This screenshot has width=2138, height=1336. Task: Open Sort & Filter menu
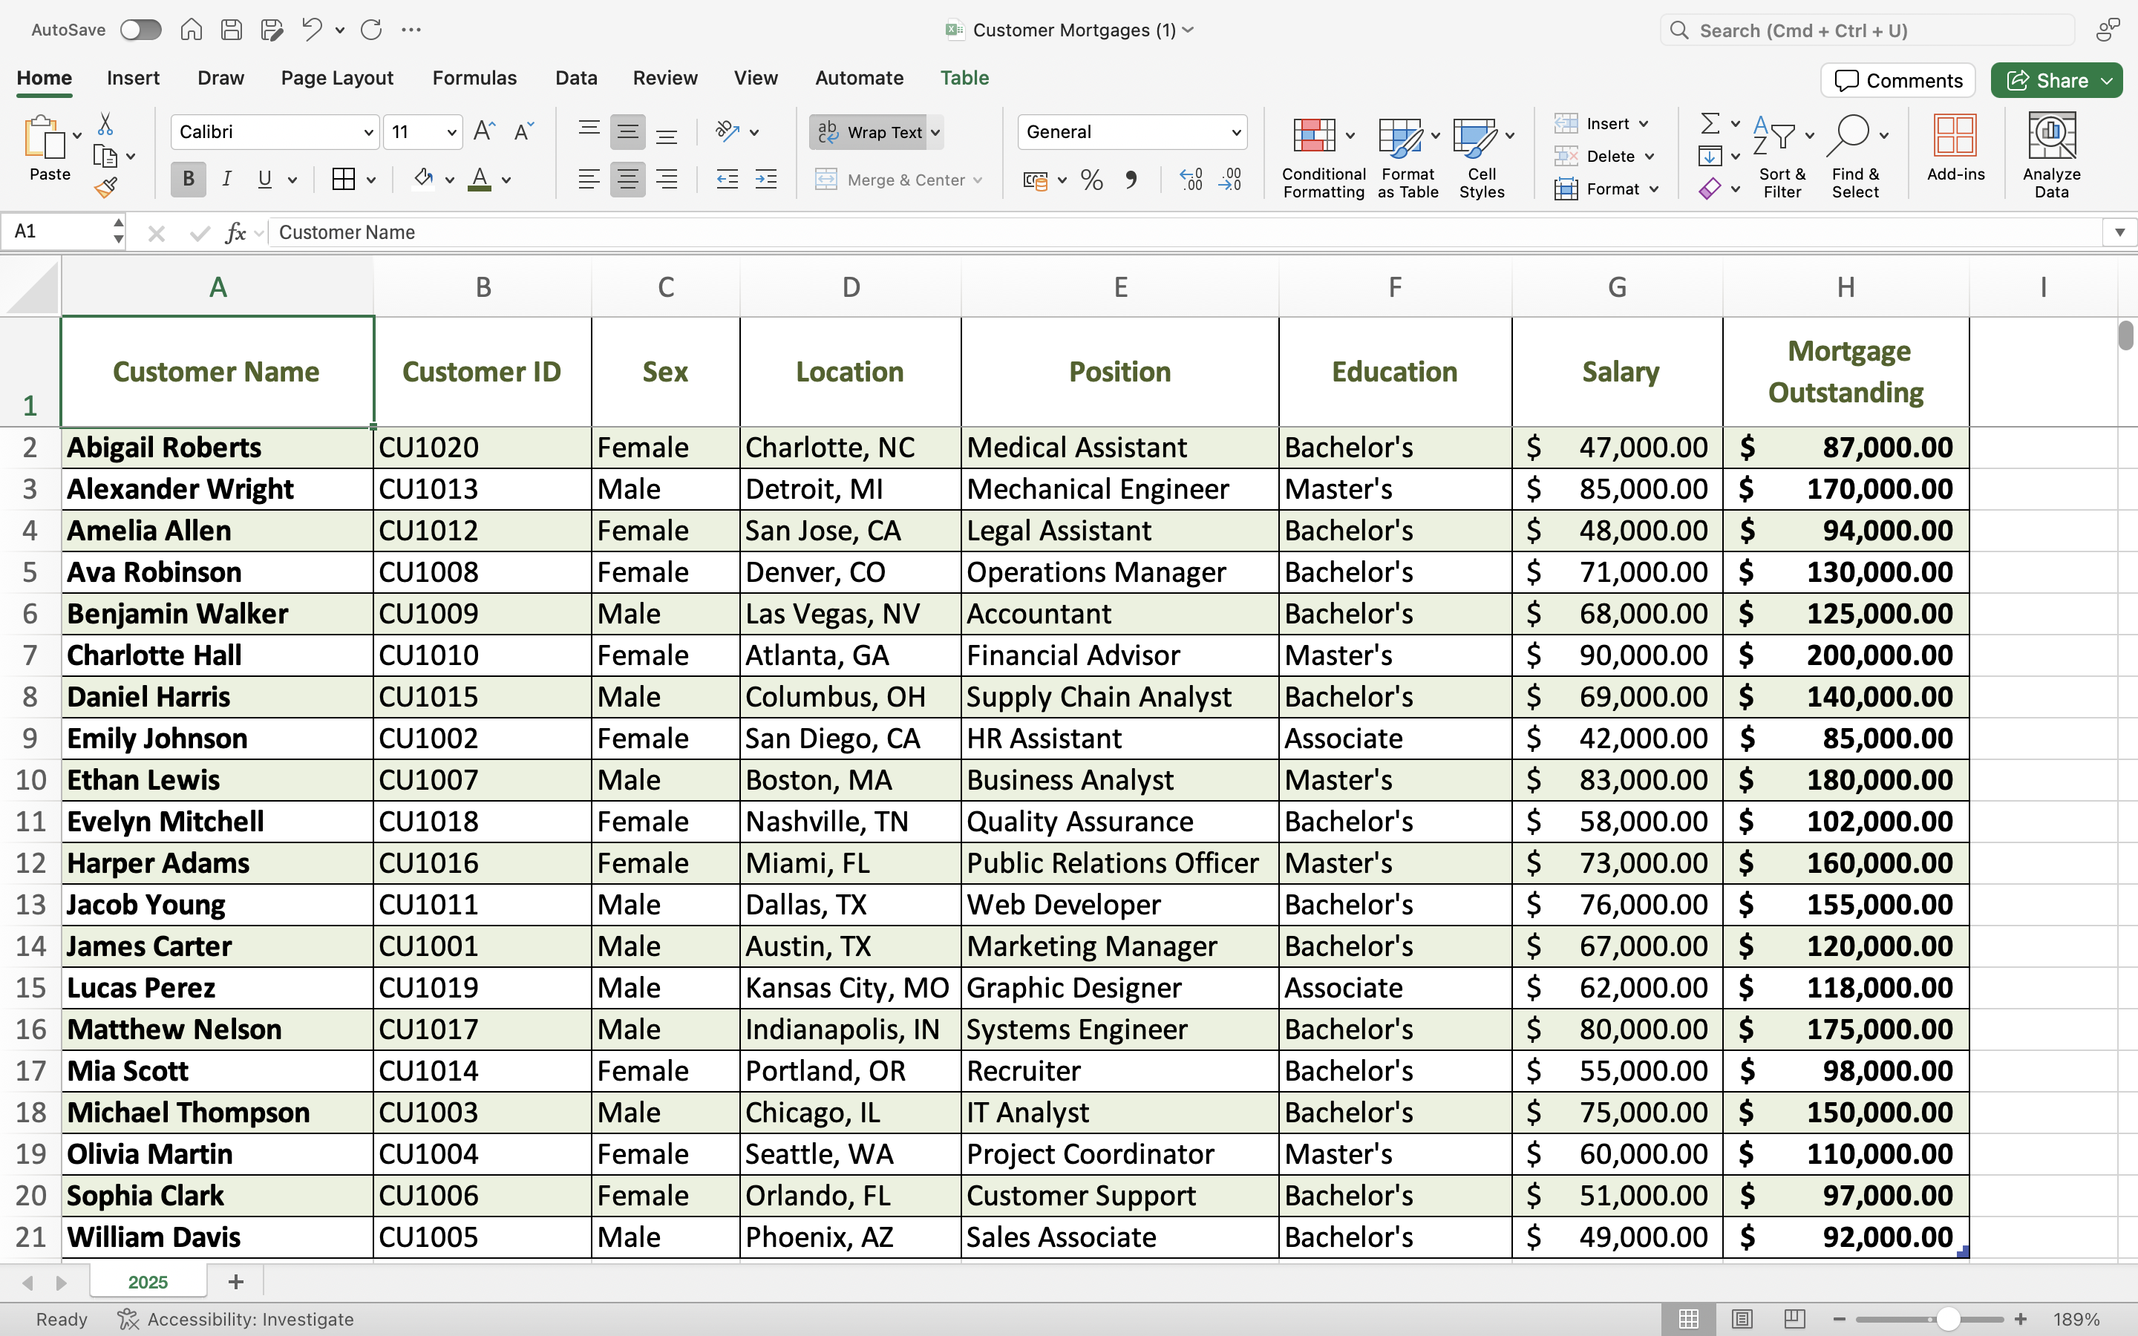coord(1782,157)
